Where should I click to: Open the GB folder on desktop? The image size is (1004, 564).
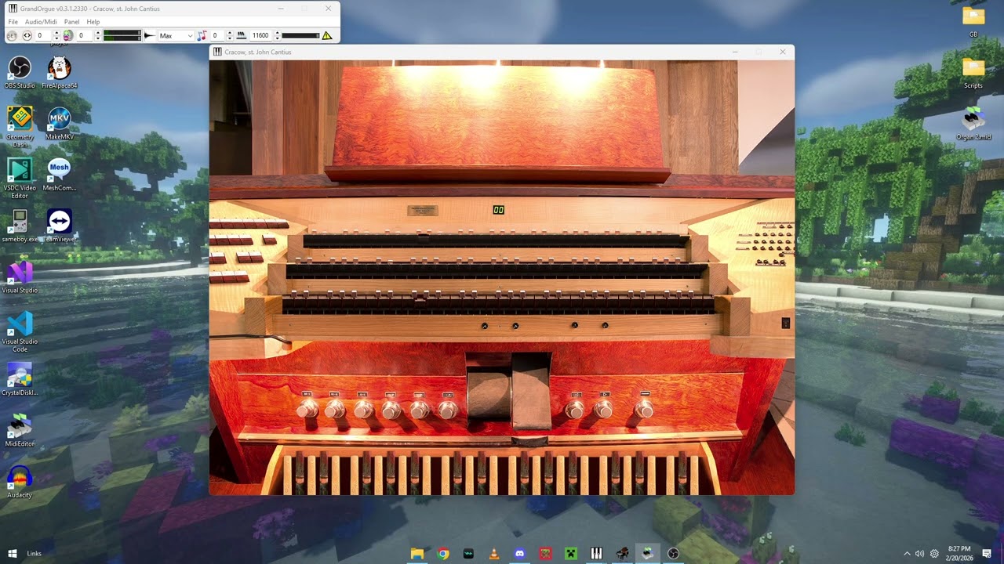(973, 21)
